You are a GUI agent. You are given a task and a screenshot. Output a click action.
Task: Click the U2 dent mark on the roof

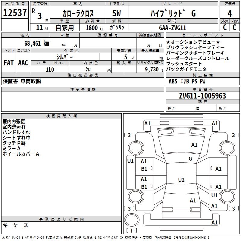[181, 180]
